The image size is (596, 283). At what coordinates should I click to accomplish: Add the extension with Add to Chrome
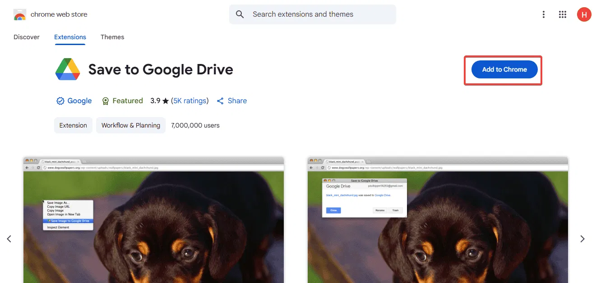[x=504, y=69]
